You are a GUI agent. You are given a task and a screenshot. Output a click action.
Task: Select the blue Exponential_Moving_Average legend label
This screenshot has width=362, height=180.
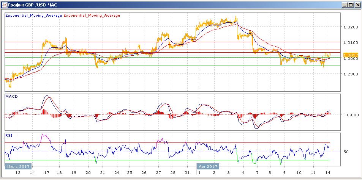(33, 16)
